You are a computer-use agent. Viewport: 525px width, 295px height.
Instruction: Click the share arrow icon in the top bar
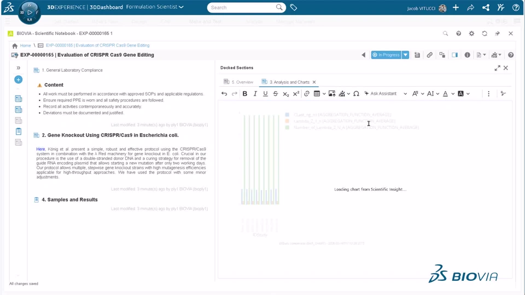[x=471, y=7]
